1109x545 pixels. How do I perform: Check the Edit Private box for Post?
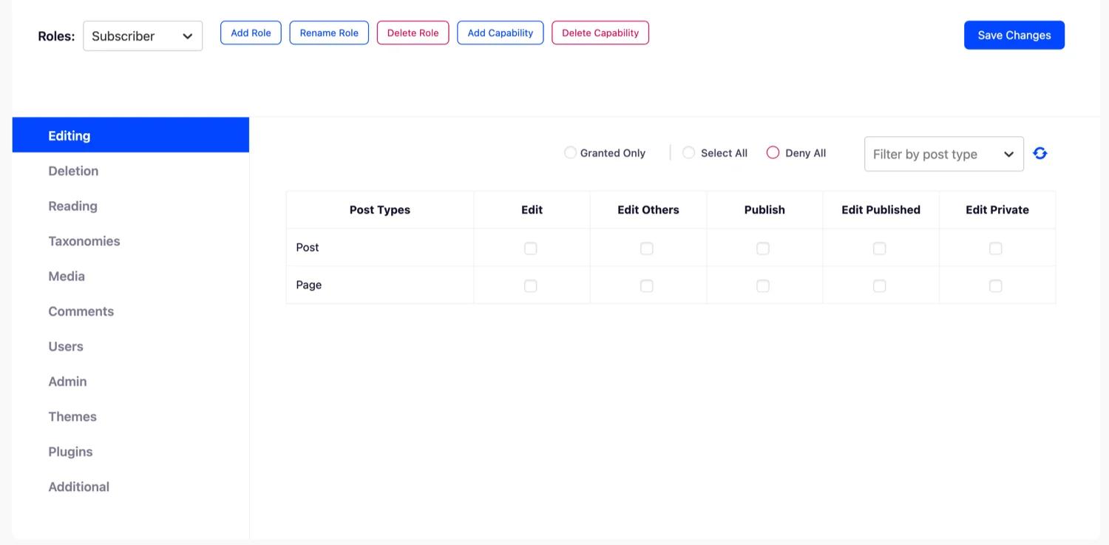996,248
